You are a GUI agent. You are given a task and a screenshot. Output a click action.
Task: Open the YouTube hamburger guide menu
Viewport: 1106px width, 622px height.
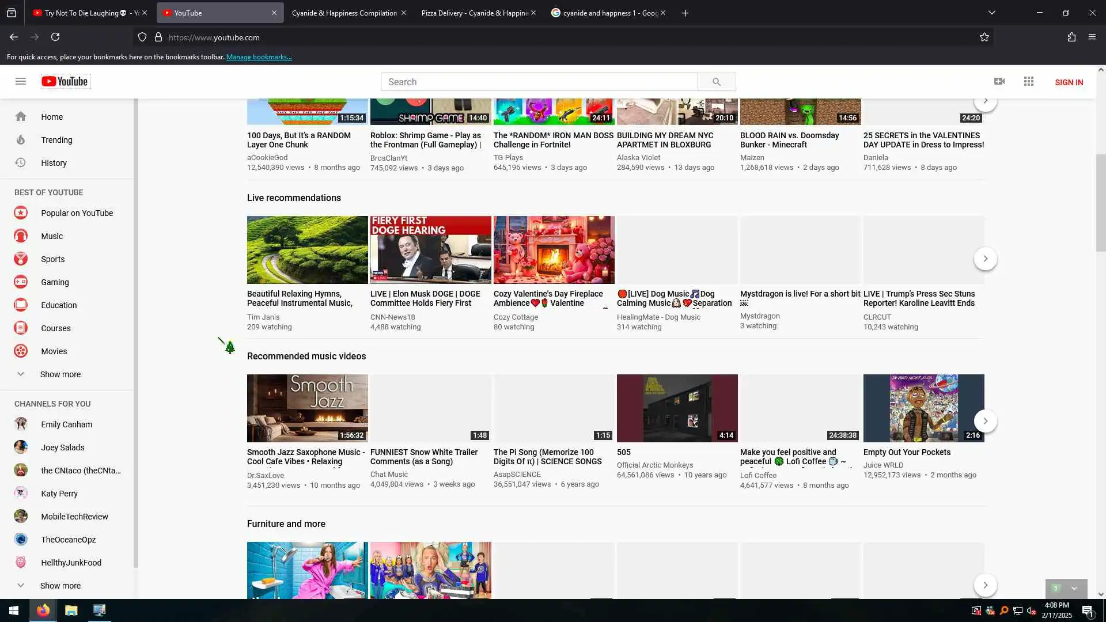point(21,81)
